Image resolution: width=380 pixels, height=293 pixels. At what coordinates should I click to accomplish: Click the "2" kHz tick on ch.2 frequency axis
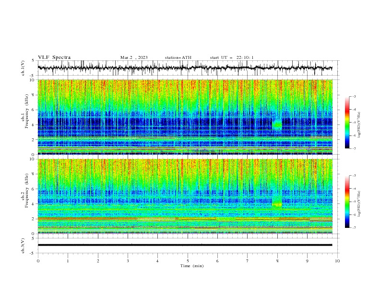coord(33,219)
